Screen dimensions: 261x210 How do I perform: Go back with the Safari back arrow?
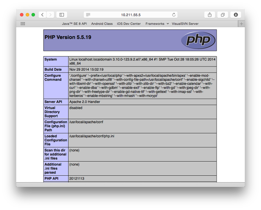43,15
